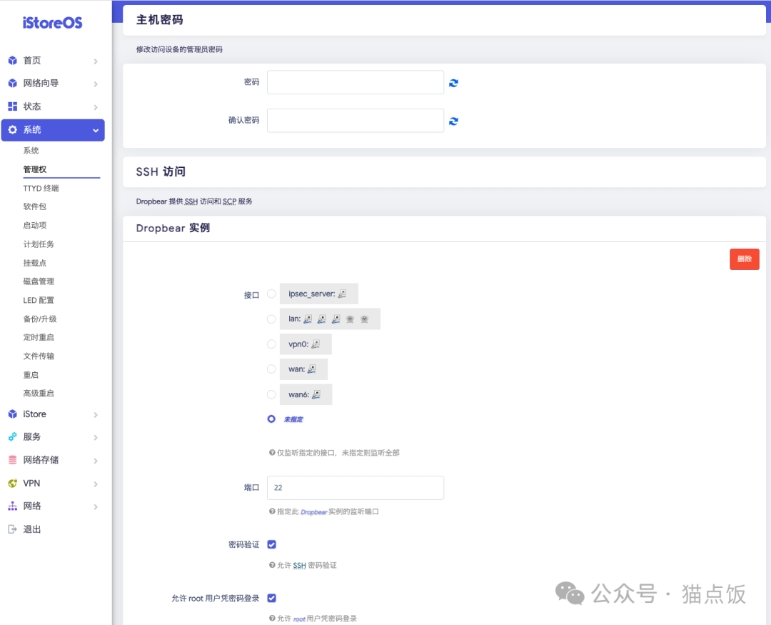The height and width of the screenshot is (625, 771).
Task: Select the 未指定 radio option
Action: (x=271, y=419)
